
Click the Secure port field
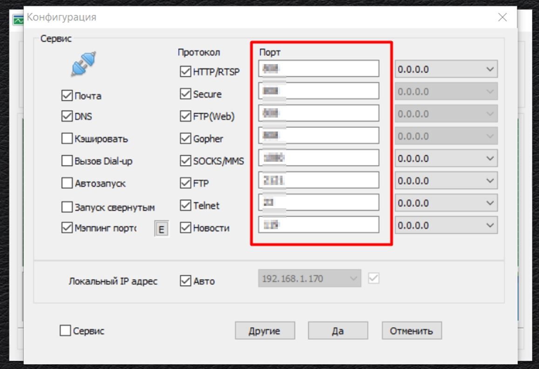click(x=319, y=91)
